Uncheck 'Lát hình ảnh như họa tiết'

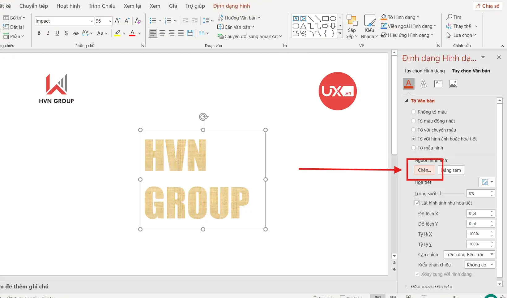(417, 203)
